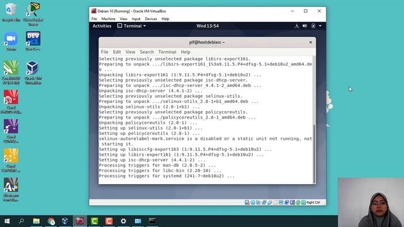Select the purple Corel CONNECT desktop icon
Screen dimensions: 404x227
click(x=11, y=131)
